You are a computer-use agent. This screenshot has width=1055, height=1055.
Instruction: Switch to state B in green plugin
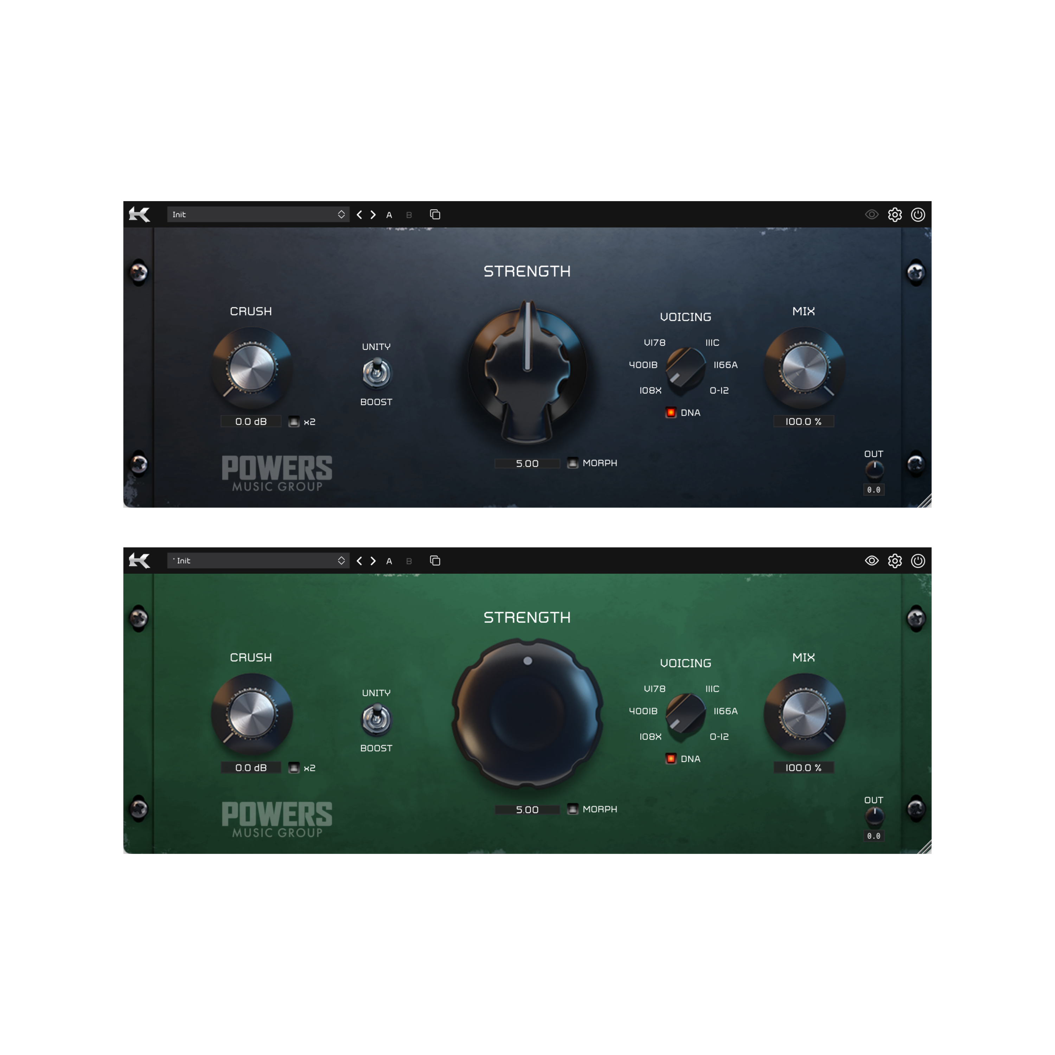[x=409, y=561]
